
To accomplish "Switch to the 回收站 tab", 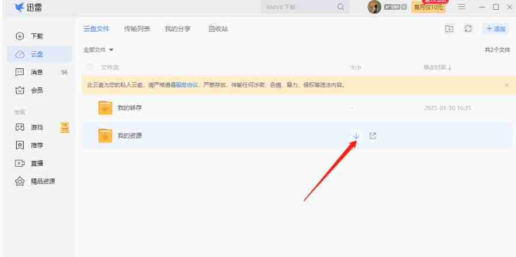I will 218,29.
